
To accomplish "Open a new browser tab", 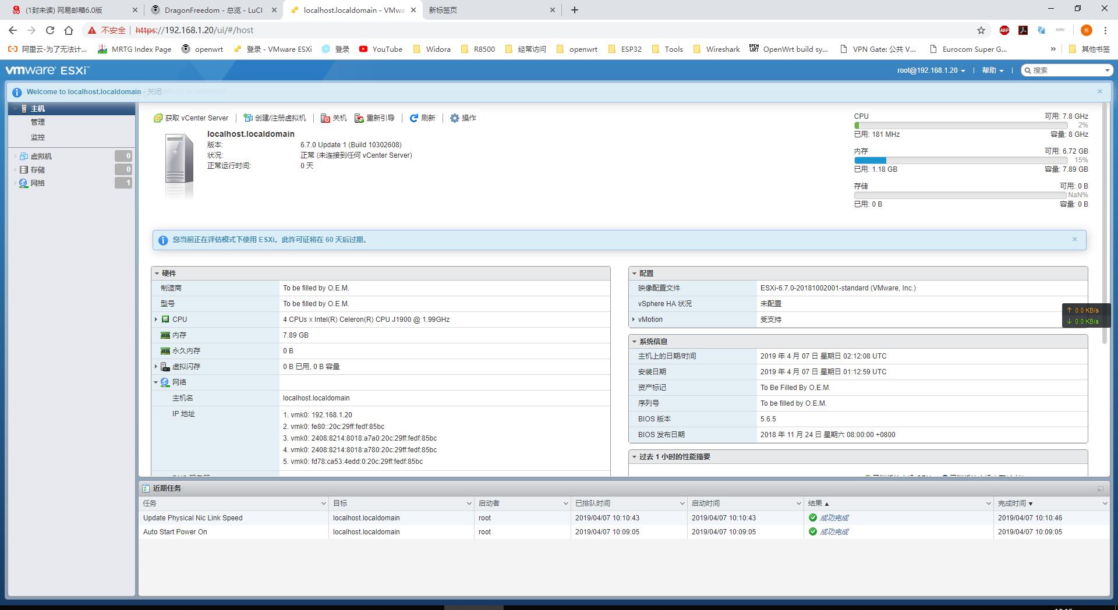I will pos(575,10).
